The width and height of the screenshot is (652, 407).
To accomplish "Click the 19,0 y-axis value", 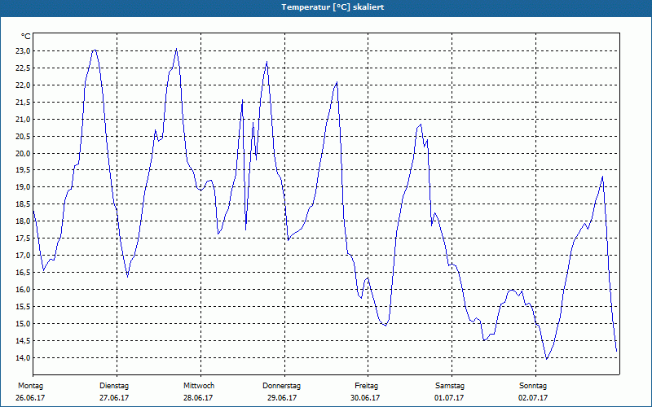I will point(23,187).
